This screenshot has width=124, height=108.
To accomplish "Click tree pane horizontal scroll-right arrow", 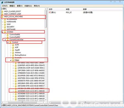I will 43,102.
